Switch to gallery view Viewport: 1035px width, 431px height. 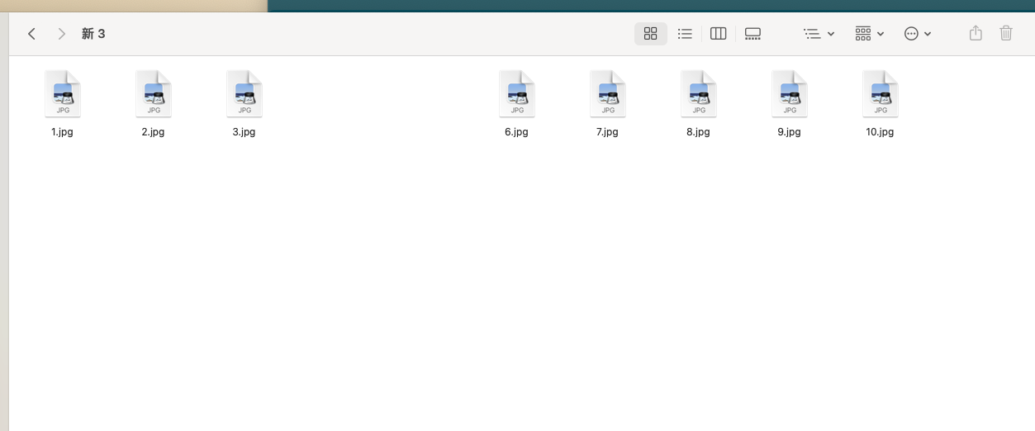[753, 34]
